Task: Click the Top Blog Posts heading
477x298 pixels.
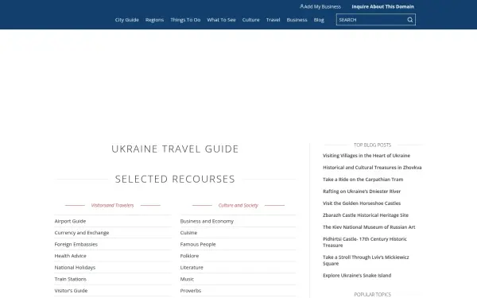Action: click(372, 145)
